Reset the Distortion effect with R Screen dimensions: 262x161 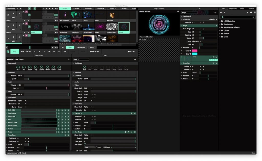(62, 117)
